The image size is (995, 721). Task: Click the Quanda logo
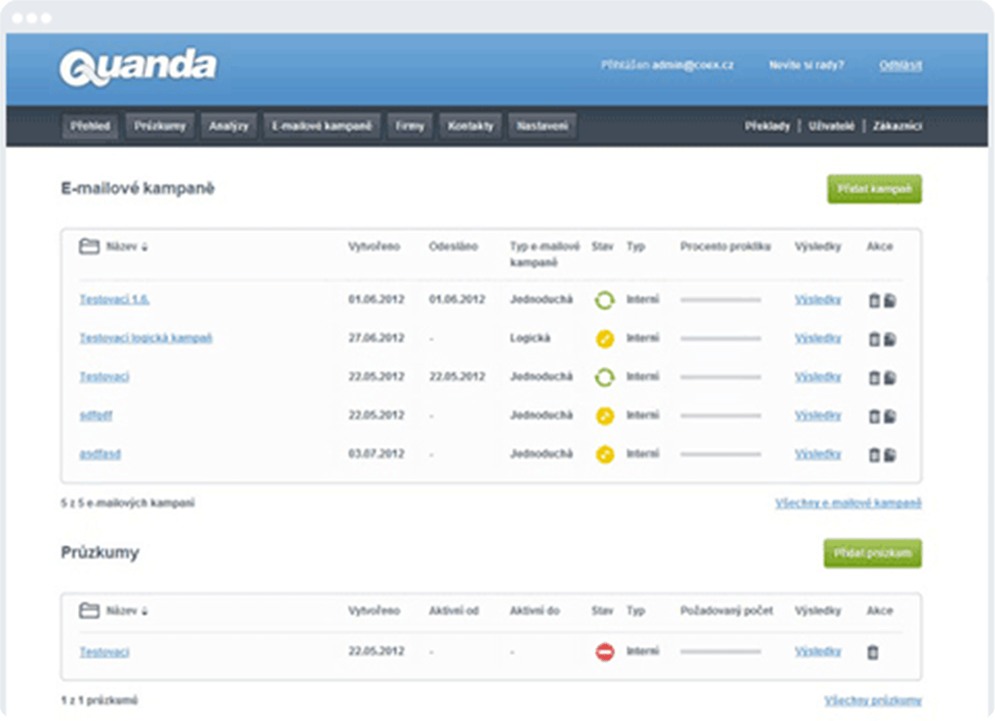(x=138, y=68)
